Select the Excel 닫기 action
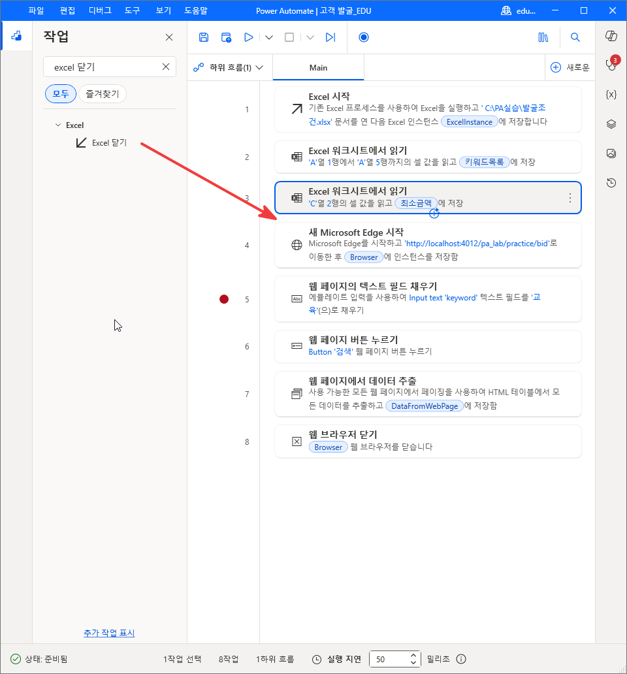The image size is (627, 674). pos(101,143)
